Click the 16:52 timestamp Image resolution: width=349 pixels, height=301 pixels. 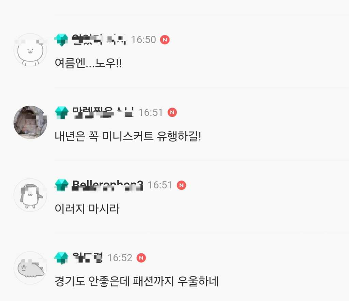[x=120, y=258]
